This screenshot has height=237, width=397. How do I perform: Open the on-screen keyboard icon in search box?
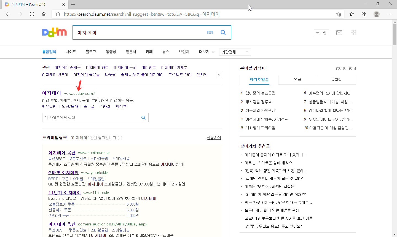(x=210, y=33)
